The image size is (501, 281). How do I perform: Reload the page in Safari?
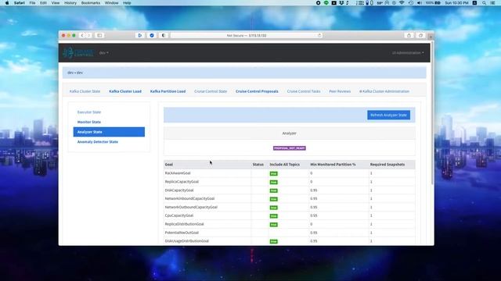319,35
